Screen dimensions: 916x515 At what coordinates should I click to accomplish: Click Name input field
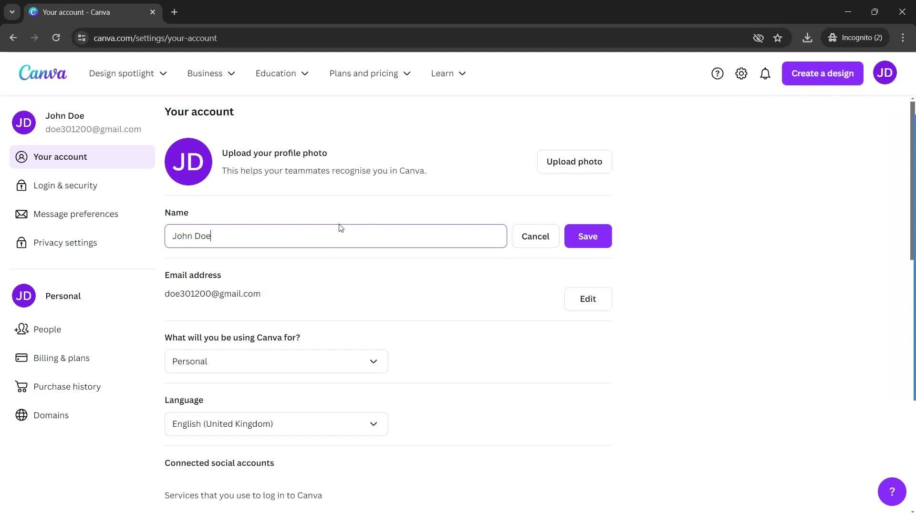point(336,236)
